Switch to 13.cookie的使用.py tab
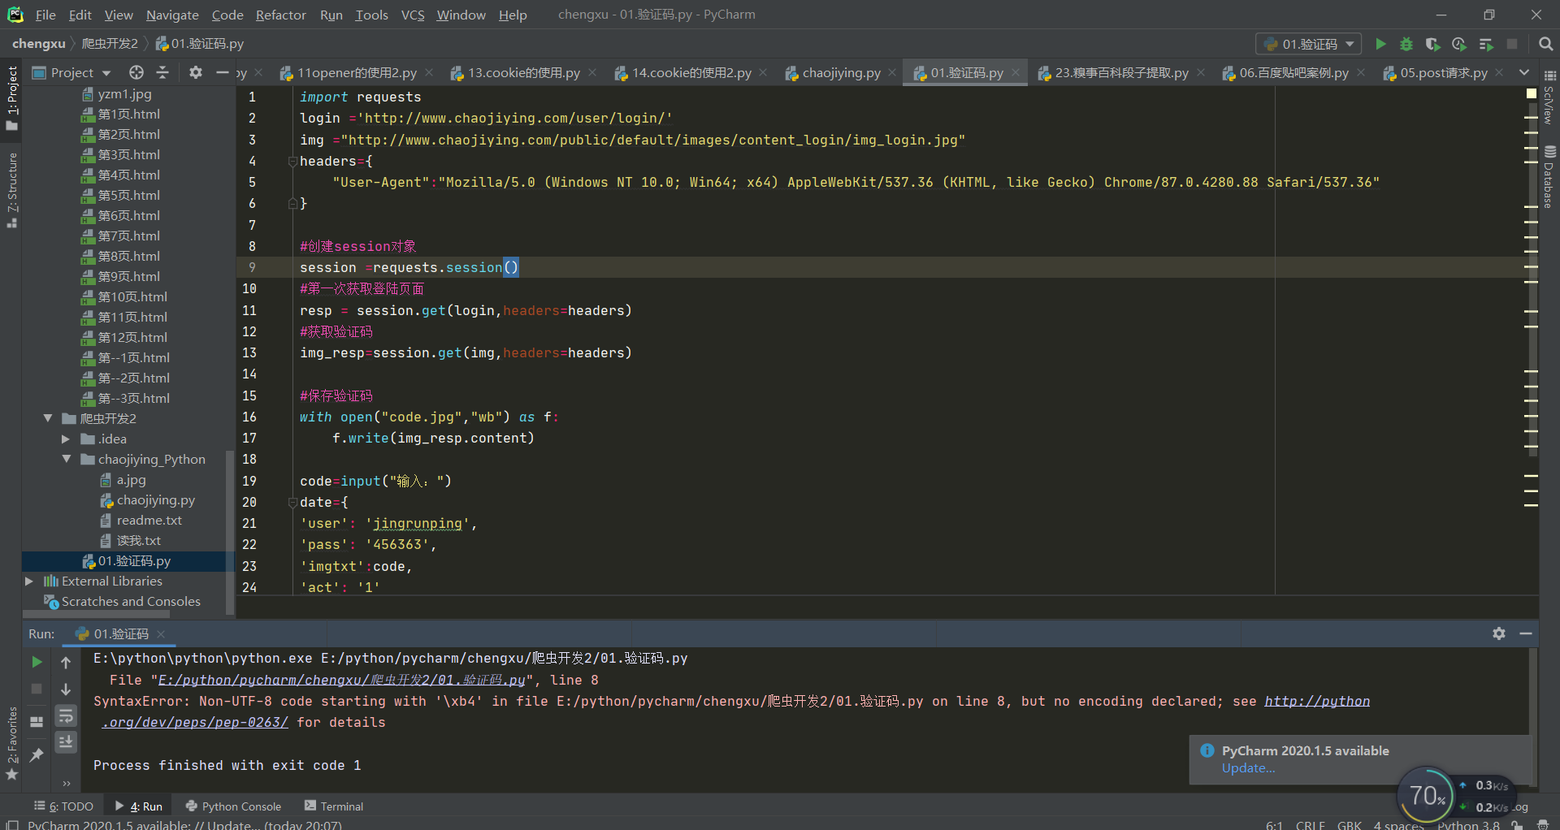Image resolution: width=1560 pixels, height=830 pixels. point(524,72)
